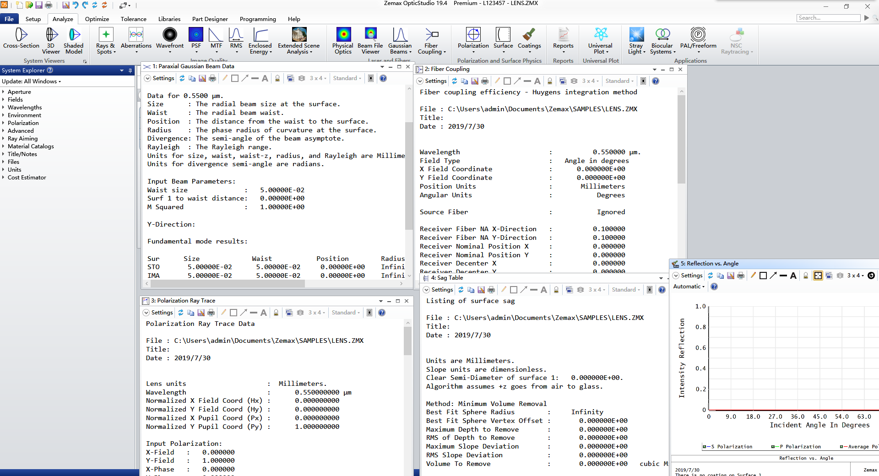The height and width of the screenshot is (476, 879).
Task: Open the Fiber Coupling menu
Action: (431, 41)
